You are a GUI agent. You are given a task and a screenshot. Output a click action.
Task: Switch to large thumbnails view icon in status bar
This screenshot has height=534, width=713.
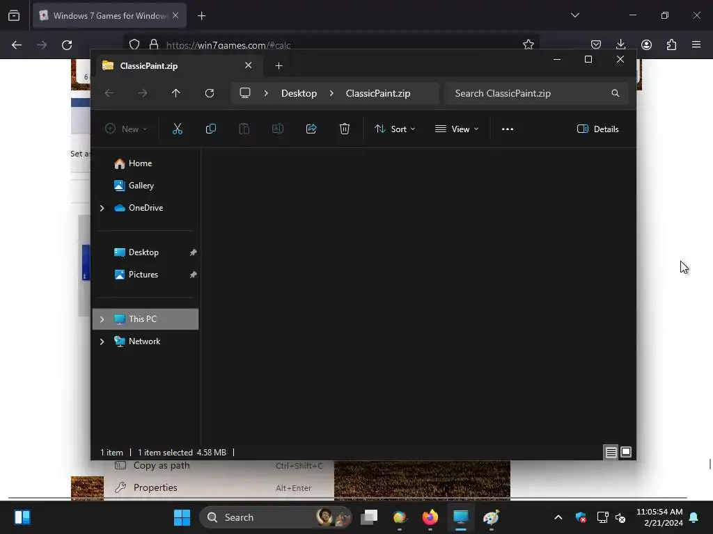pos(626,452)
